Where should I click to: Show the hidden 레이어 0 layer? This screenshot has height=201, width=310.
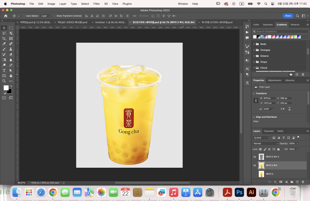pos(255,174)
